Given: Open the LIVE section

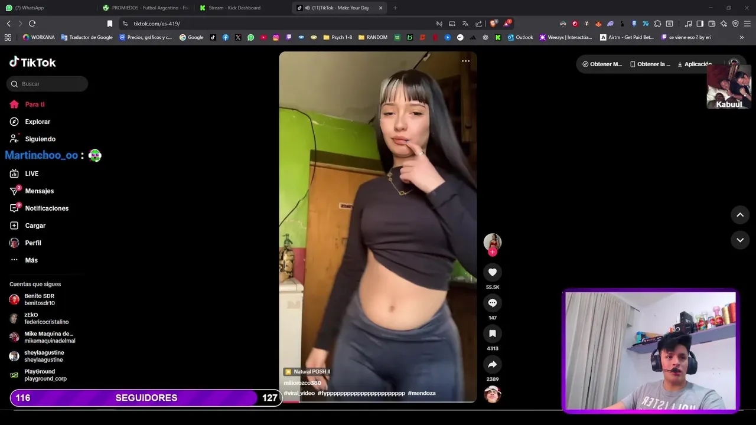Looking at the screenshot, I should pyautogui.click(x=24, y=174).
